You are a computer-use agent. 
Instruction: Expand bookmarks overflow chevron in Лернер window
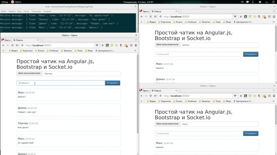click(135, 51)
